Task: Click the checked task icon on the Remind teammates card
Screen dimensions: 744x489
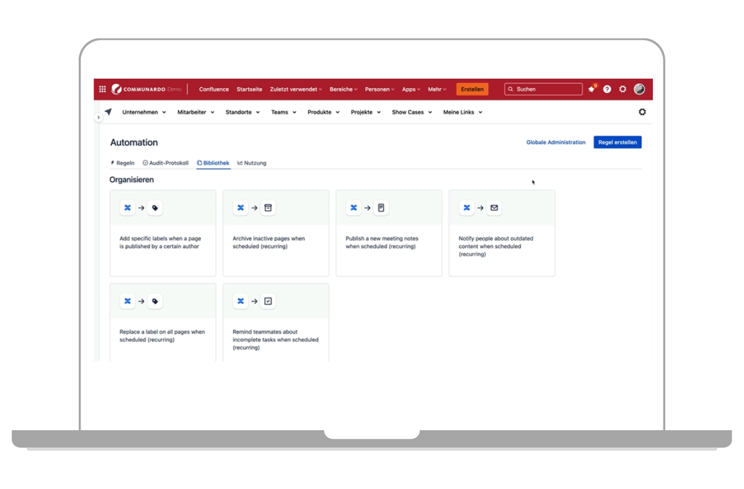Action: [268, 301]
